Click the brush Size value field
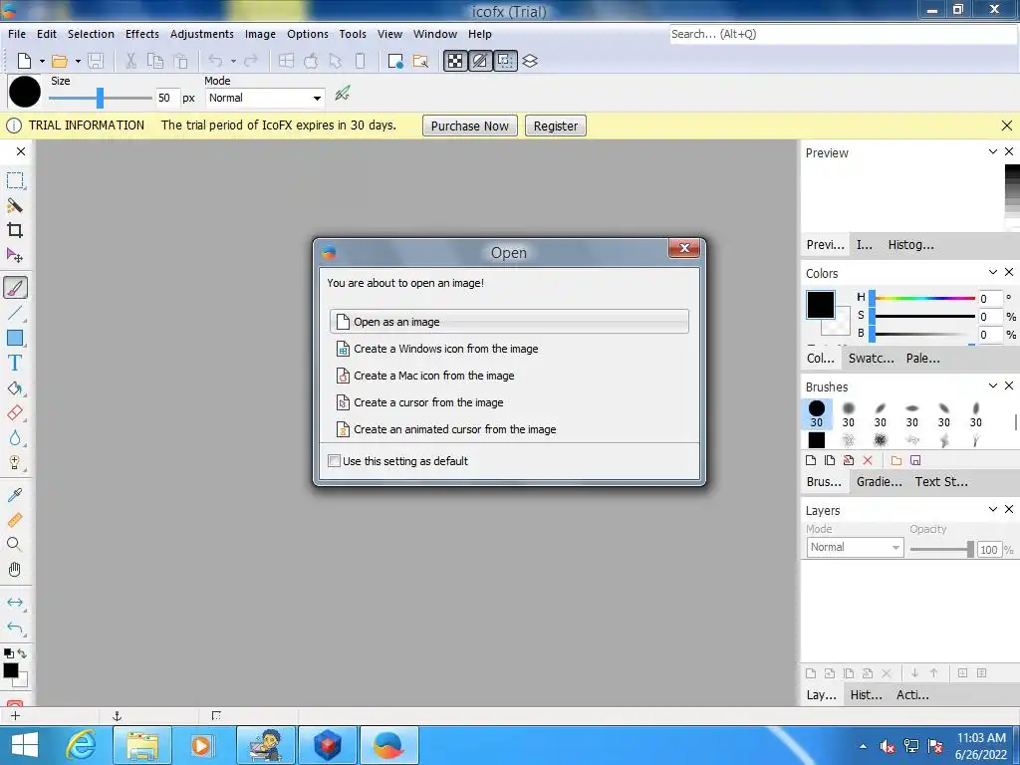Viewport: 1020px width, 765px height. coord(167,99)
